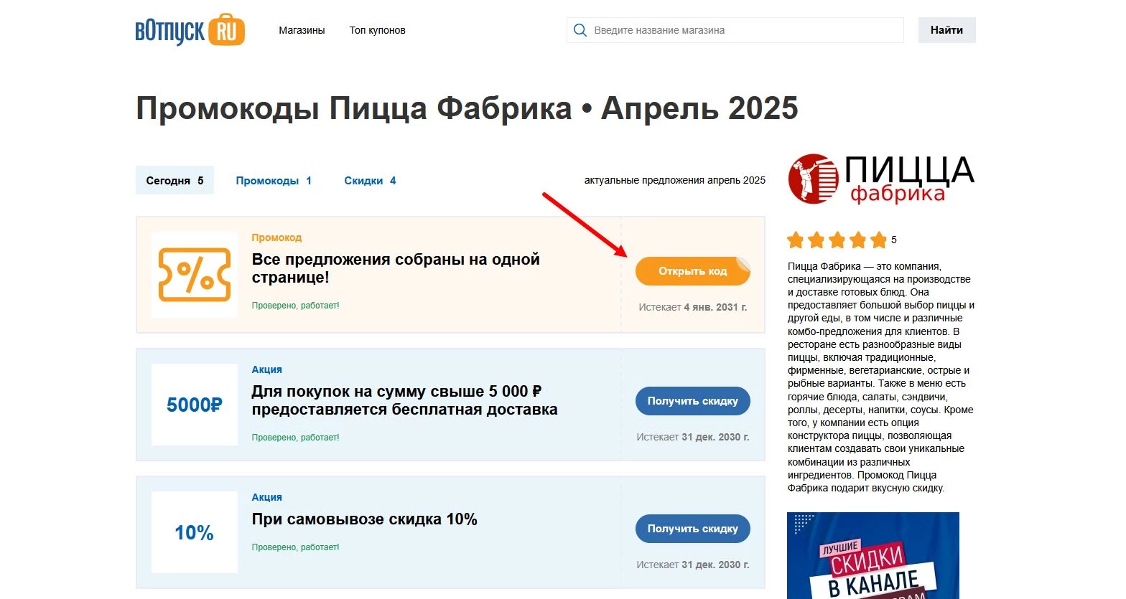The image size is (1126, 599).
Task: Click the Промокод label on first offer
Action: pos(276,237)
